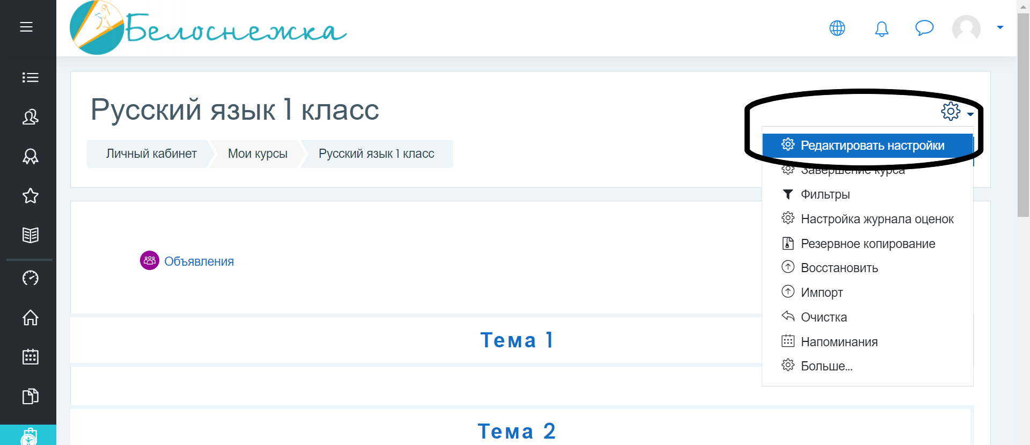Open the "Объявления" forum link

point(198,261)
